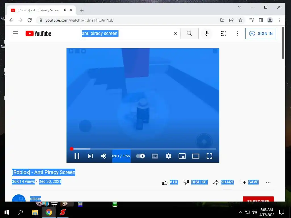Activate the miniplayer icon

[x=182, y=156]
